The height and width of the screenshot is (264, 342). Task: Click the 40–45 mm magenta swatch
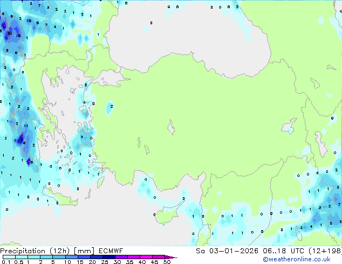click(146, 257)
